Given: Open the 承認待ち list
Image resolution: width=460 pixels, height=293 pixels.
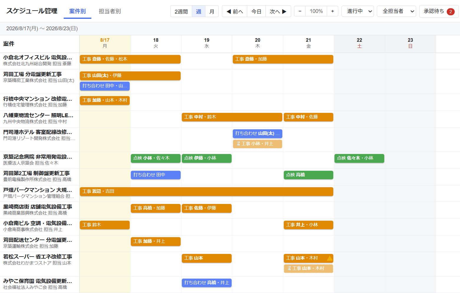Looking at the screenshot, I should click(439, 11).
